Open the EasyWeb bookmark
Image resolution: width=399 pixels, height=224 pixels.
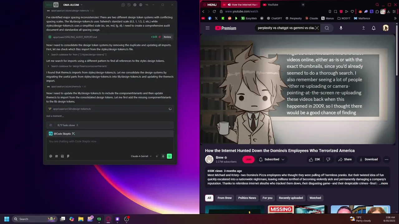pos(249,18)
